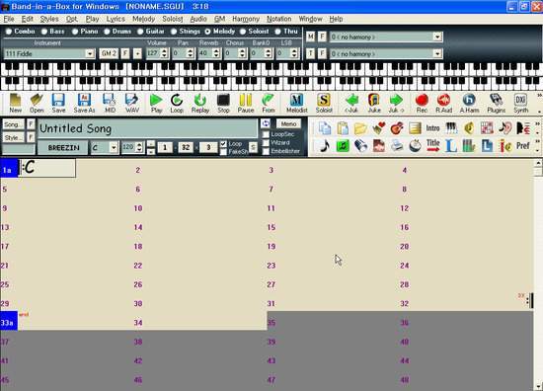Start playback with the green Play button
The image size is (543, 391).
[x=156, y=103]
